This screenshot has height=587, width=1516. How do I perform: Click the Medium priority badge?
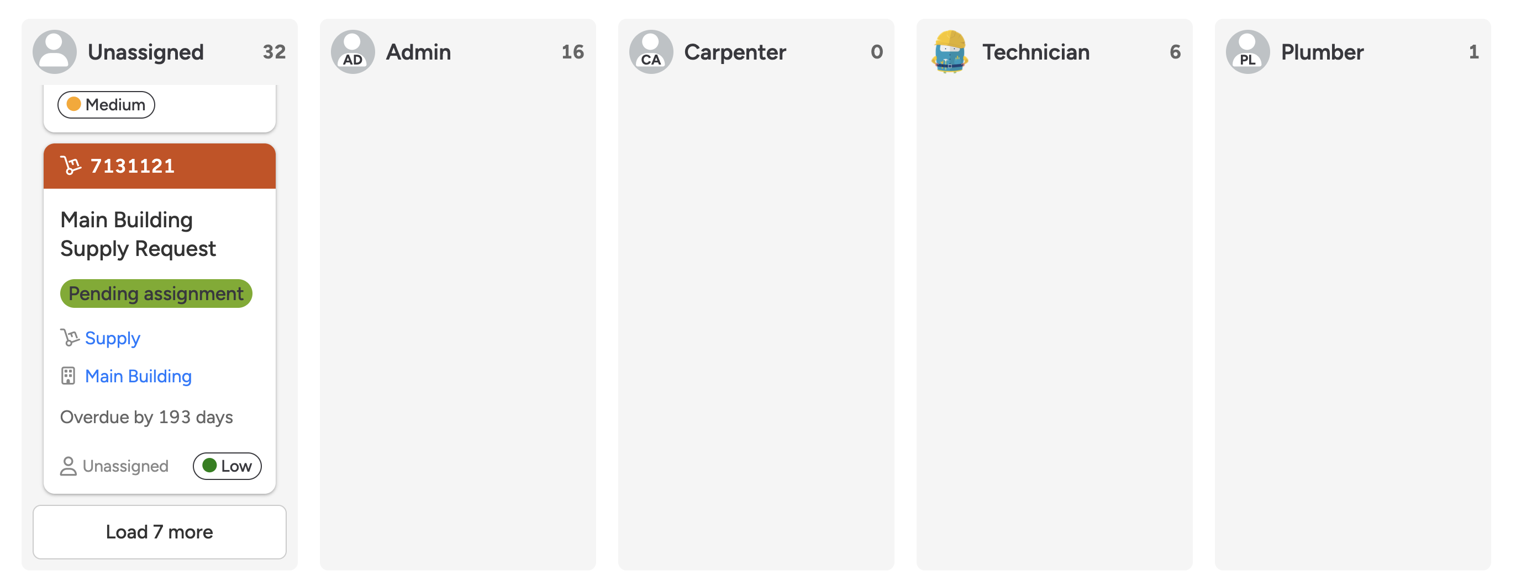coord(107,105)
